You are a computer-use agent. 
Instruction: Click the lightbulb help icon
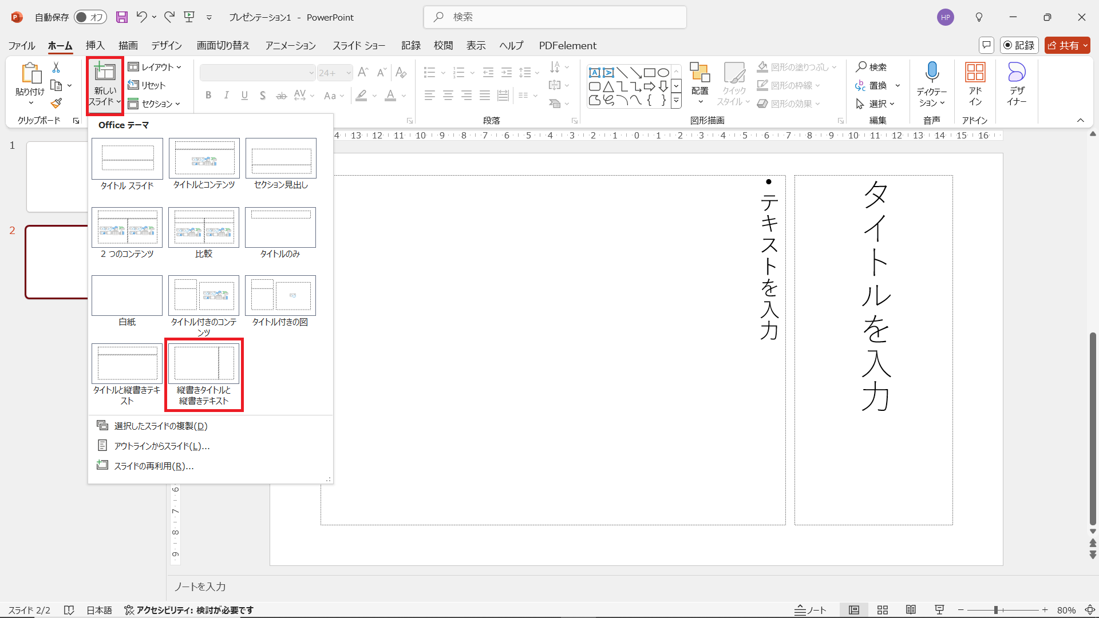pos(979,17)
